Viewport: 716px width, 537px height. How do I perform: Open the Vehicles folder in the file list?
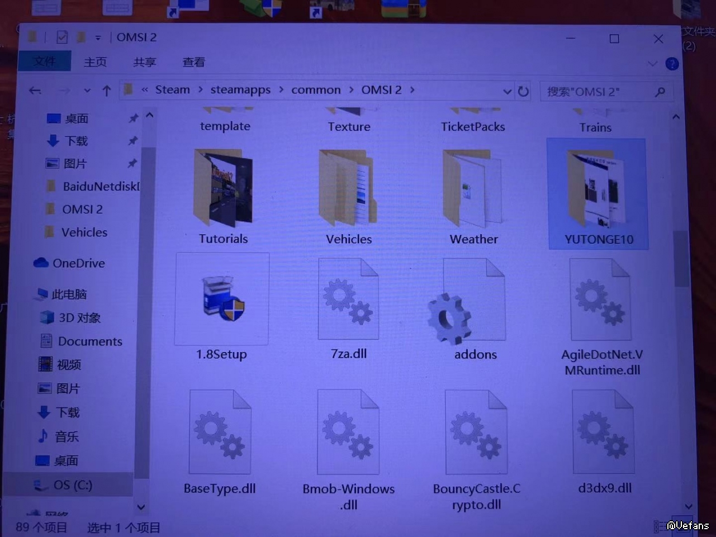pos(348,188)
